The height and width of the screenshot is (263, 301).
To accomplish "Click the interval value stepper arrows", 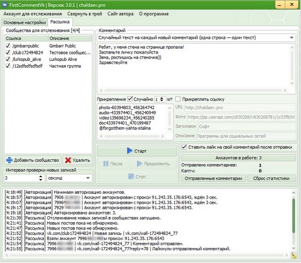I will click(41, 178).
